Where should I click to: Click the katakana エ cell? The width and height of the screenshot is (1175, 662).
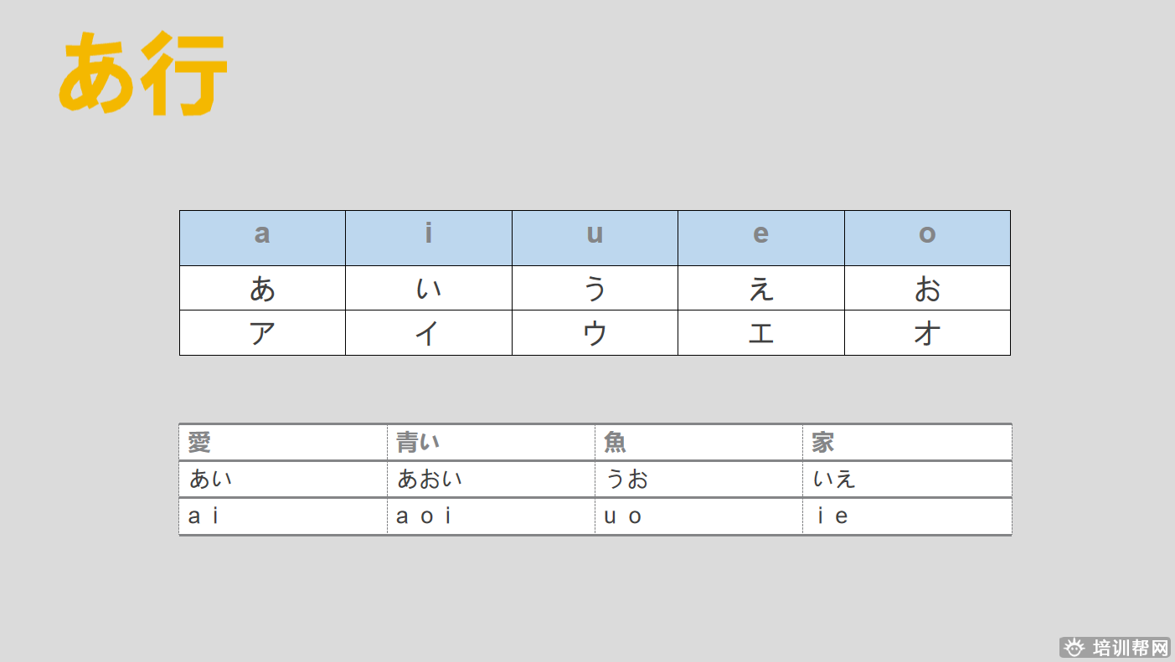[760, 333]
